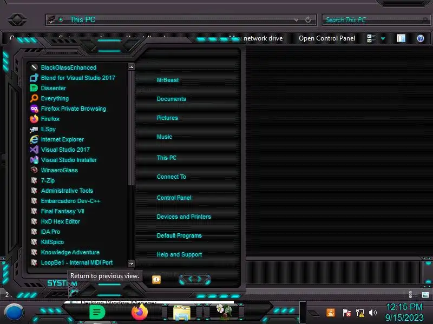Open the network tray icon

360,313
